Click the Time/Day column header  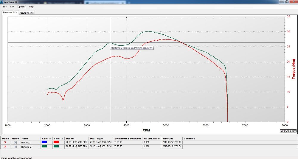(172, 139)
